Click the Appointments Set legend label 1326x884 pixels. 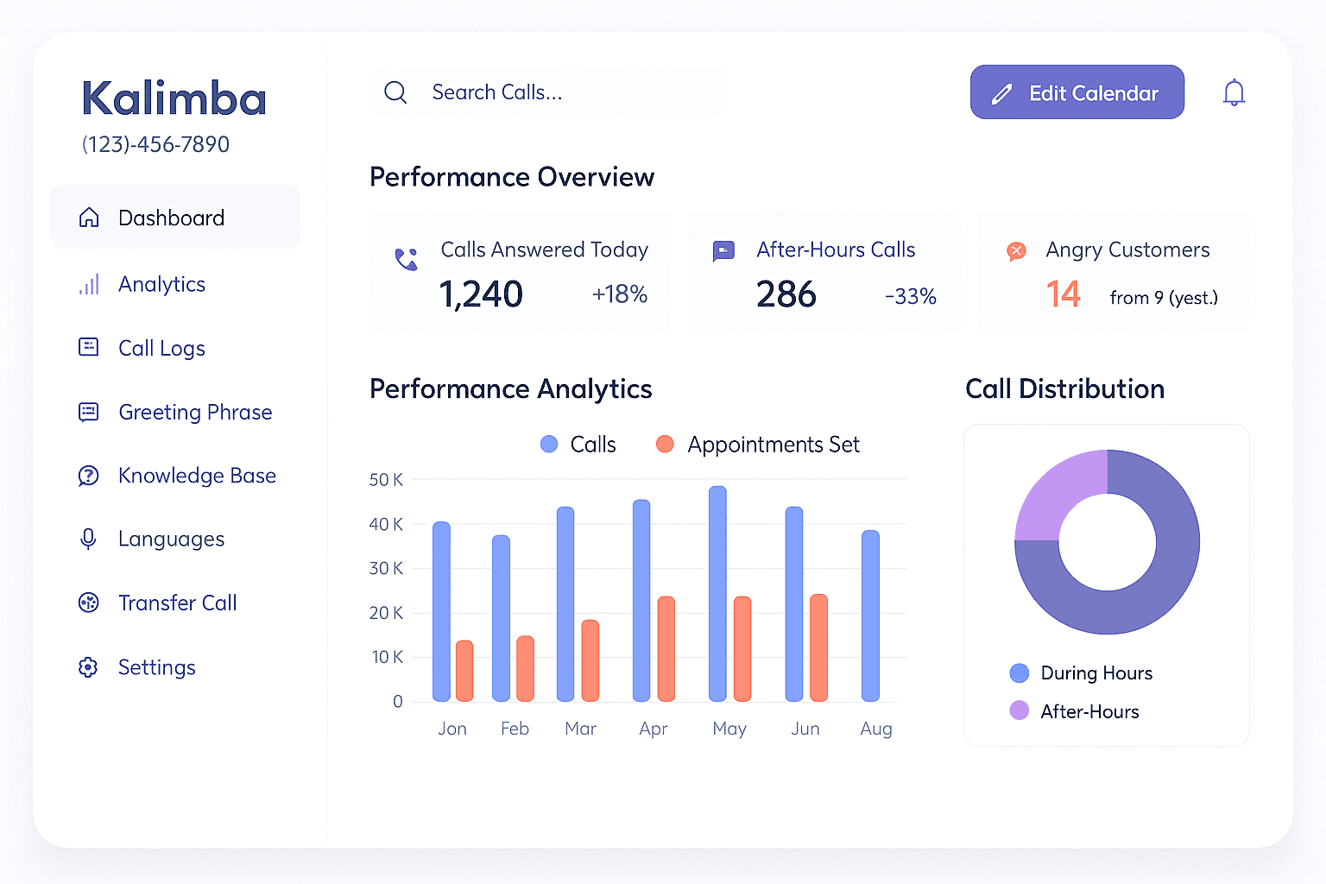(773, 445)
